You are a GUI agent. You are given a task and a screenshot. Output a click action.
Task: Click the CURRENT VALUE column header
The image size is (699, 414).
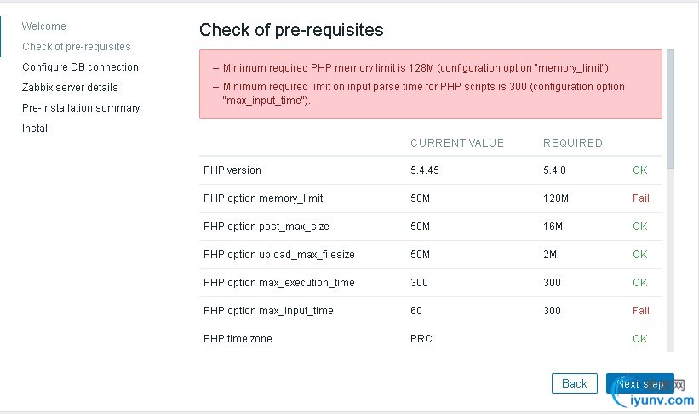[x=457, y=143]
